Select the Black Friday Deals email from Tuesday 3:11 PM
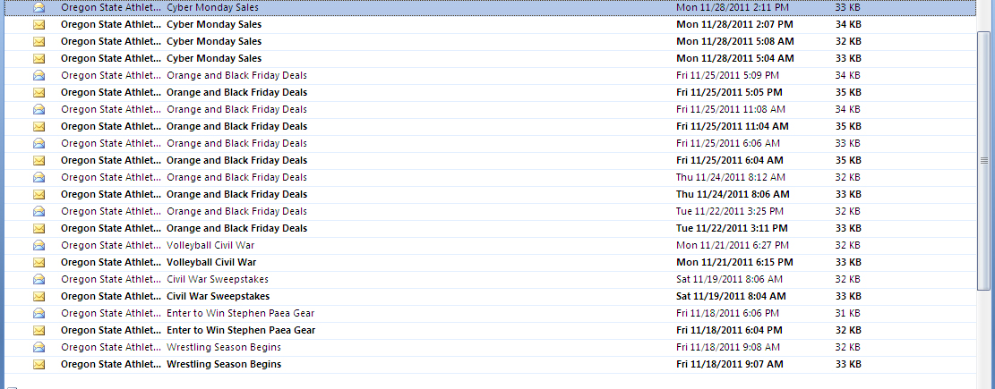Image resolution: width=995 pixels, height=389 pixels. 236,228
